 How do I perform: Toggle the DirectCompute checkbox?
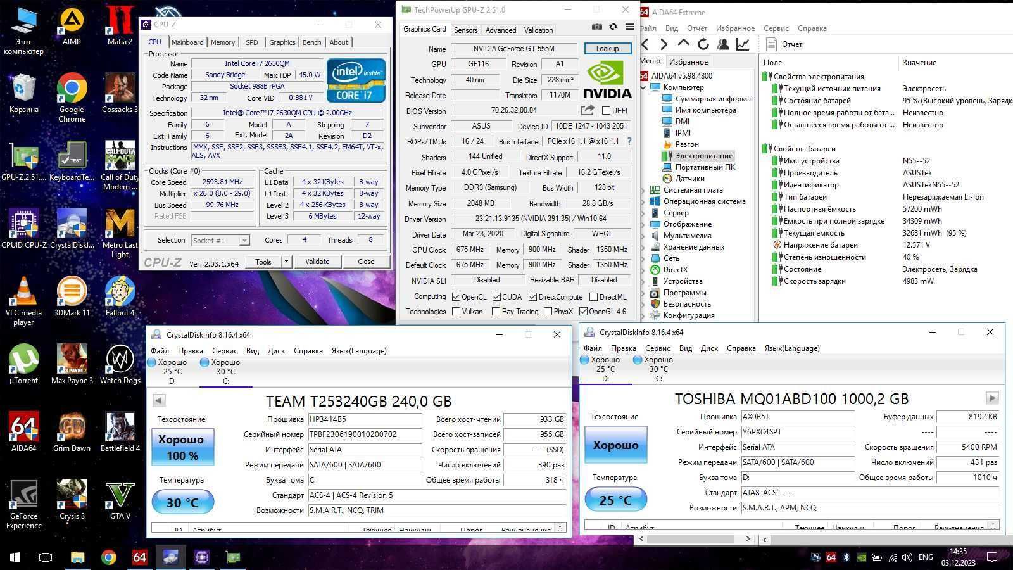532,296
